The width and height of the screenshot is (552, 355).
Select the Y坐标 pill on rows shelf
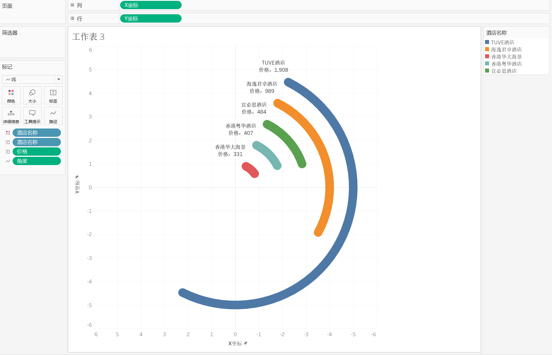(151, 19)
